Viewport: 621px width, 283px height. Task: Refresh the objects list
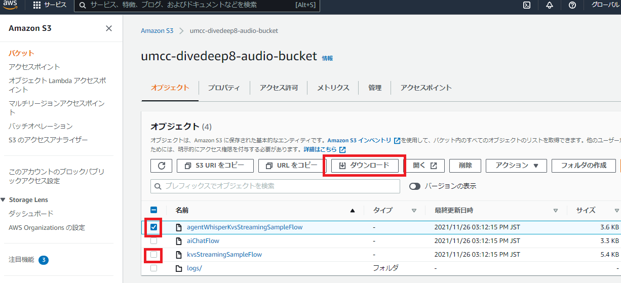coord(162,166)
